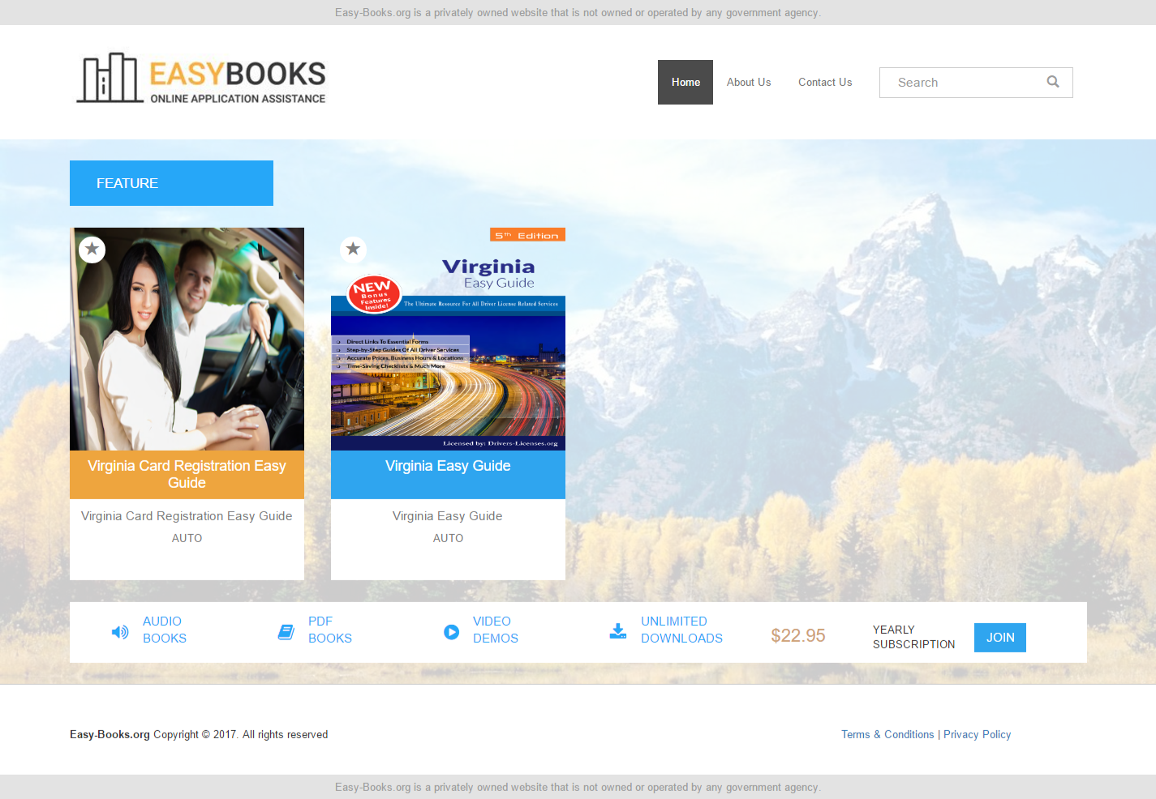Click the audio books speaker icon
This screenshot has width=1156, height=799.
pyautogui.click(x=120, y=632)
